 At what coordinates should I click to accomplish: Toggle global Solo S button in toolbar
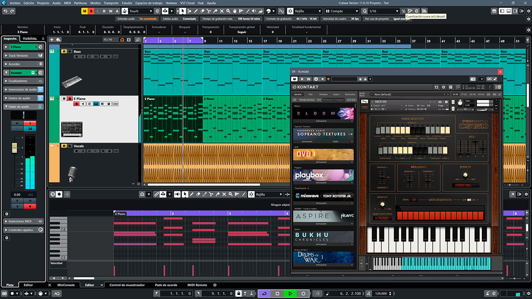(x=91, y=11)
